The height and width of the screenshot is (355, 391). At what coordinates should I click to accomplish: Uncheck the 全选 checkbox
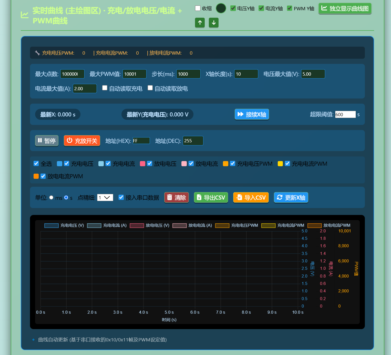pos(36,163)
